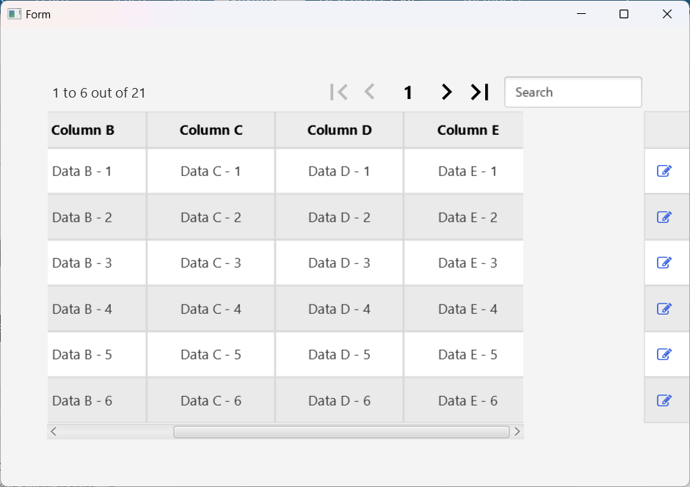Click the Column E header
Image resolution: width=690 pixels, height=487 pixels.
(x=468, y=131)
